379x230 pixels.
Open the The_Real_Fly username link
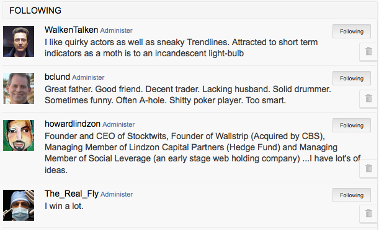click(71, 194)
